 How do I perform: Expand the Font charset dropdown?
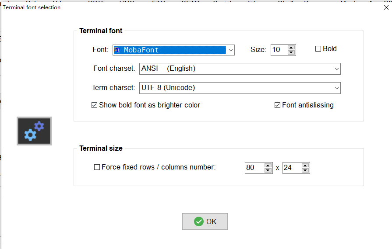coord(336,69)
